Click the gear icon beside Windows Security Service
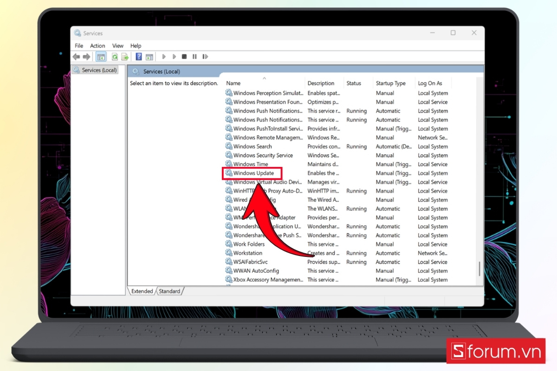557x371 pixels. click(x=229, y=155)
